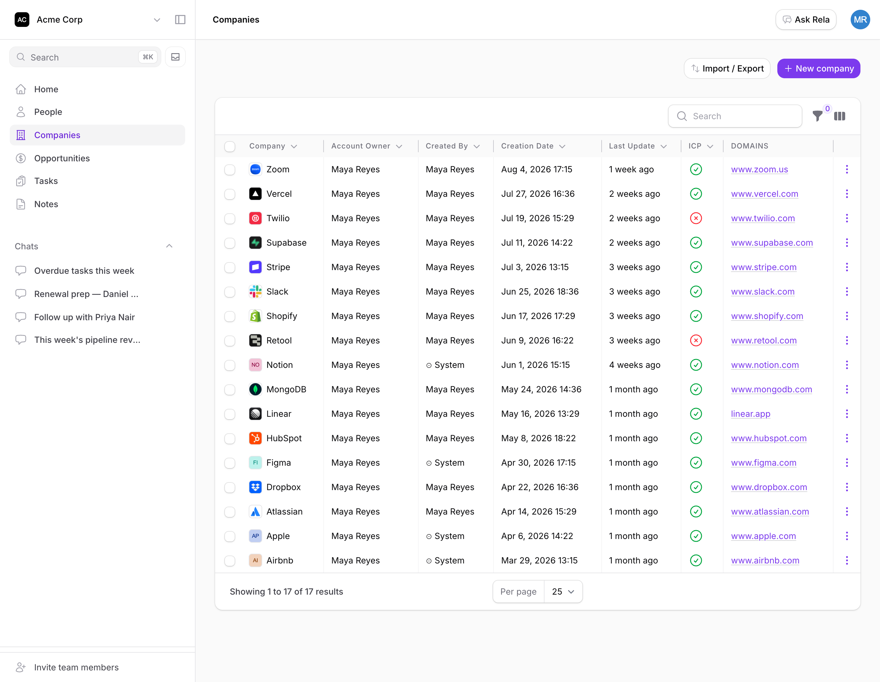880x682 pixels.
Task: Click the Vercel company logo
Action: pyautogui.click(x=255, y=194)
